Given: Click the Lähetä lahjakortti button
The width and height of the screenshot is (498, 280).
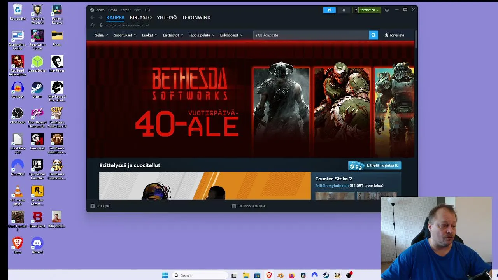Looking at the screenshot, I should [x=375, y=166].
